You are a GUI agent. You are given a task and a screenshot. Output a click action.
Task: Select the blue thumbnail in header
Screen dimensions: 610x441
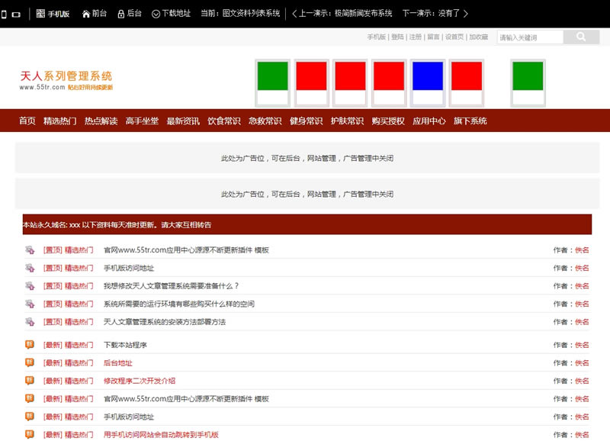(x=427, y=76)
